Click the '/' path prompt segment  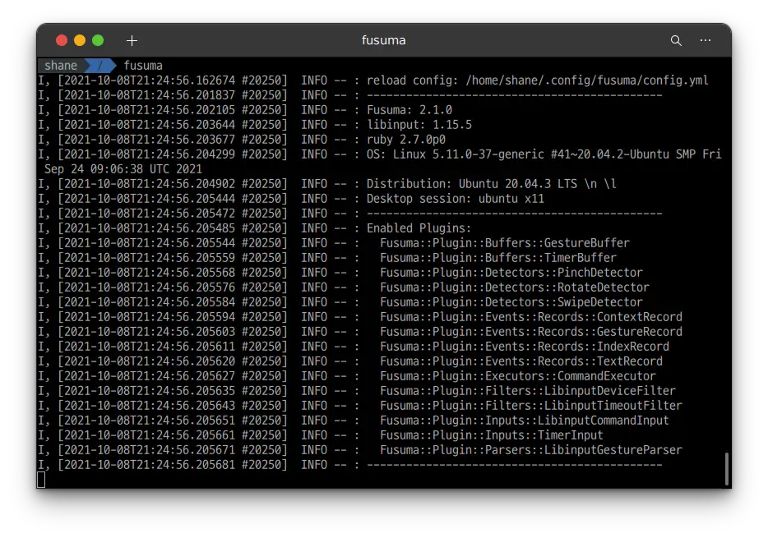point(100,66)
